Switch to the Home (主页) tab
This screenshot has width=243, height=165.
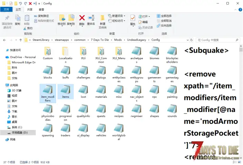pos(18,9)
